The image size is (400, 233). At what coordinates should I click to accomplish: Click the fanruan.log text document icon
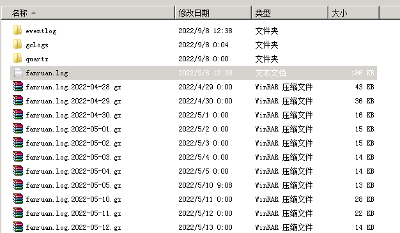[18, 72]
